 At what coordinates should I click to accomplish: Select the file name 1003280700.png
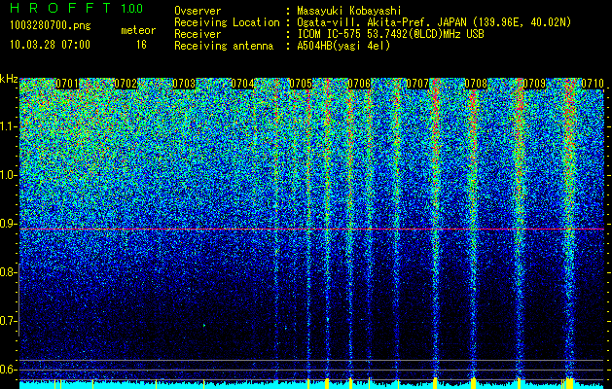51,26
